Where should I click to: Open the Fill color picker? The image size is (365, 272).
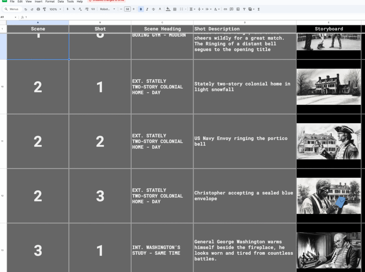click(x=168, y=9)
